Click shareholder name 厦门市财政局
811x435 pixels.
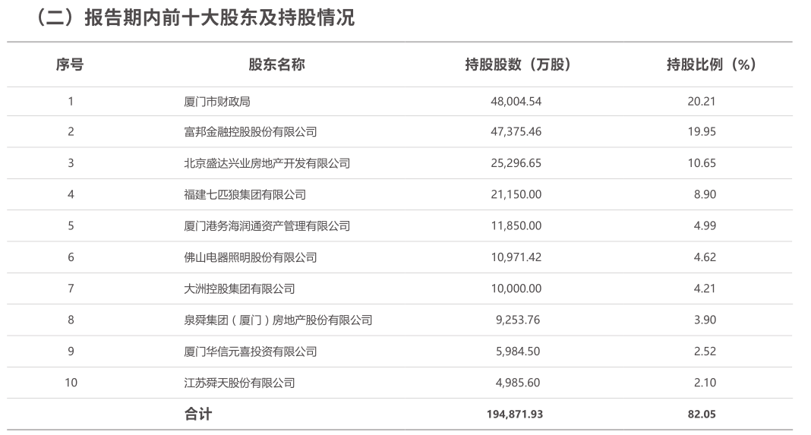tap(217, 102)
